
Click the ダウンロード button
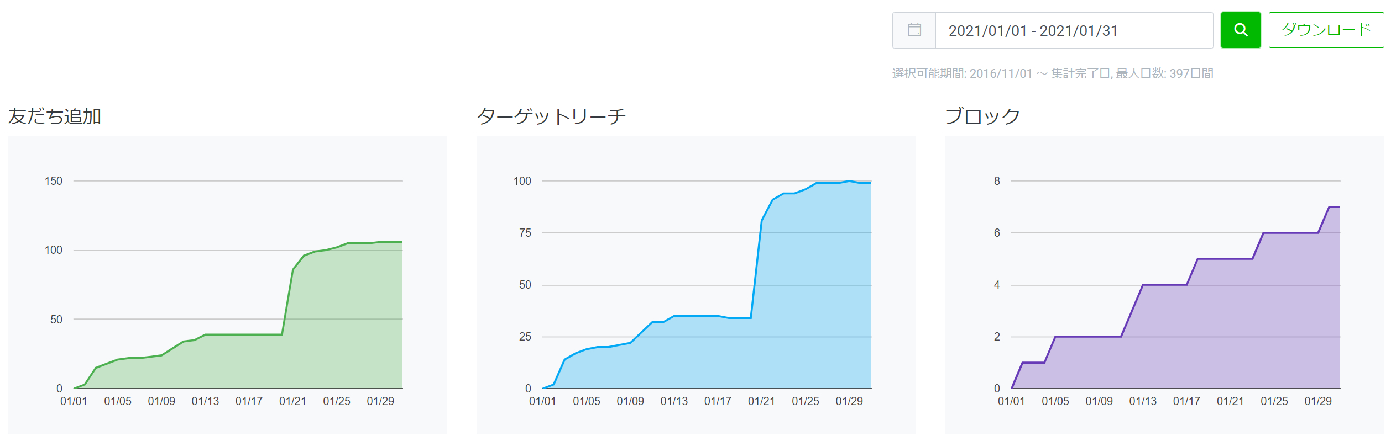point(1326,30)
